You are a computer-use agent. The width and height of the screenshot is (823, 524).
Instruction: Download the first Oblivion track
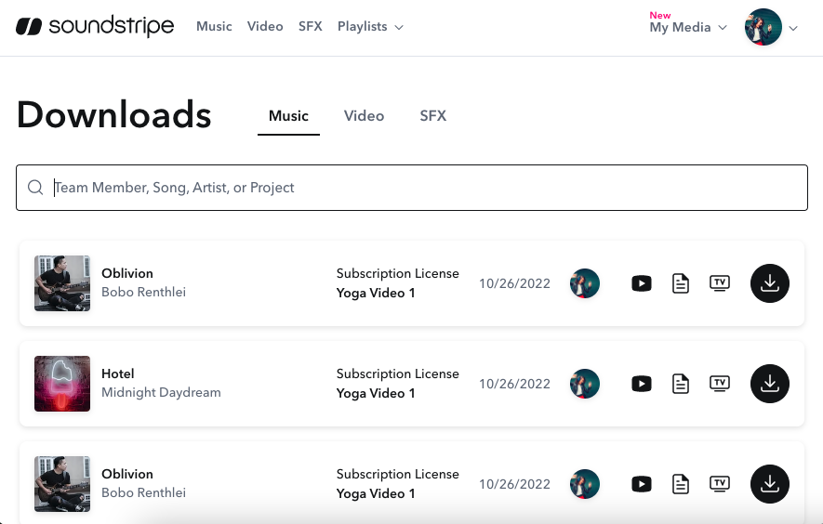[769, 283]
